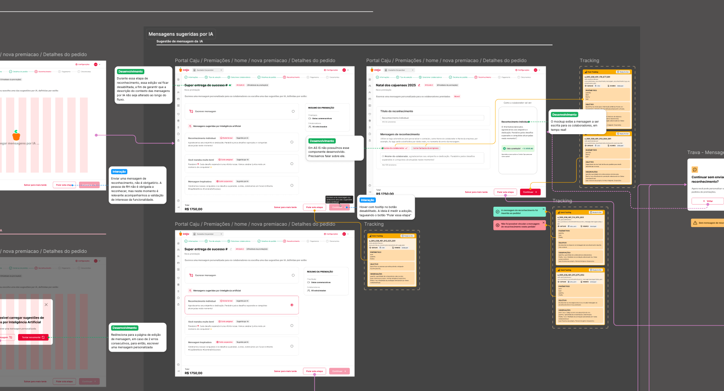Select Pagamento step in Natal frame stepper
This screenshot has height=391, width=724.
coord(505,77)
